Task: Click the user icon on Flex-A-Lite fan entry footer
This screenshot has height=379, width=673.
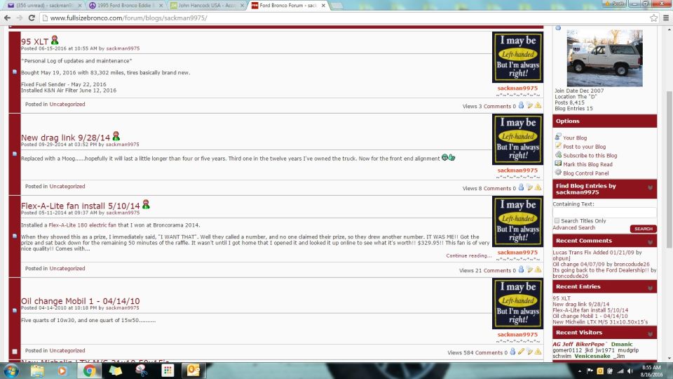Action: tap(521, 270)
